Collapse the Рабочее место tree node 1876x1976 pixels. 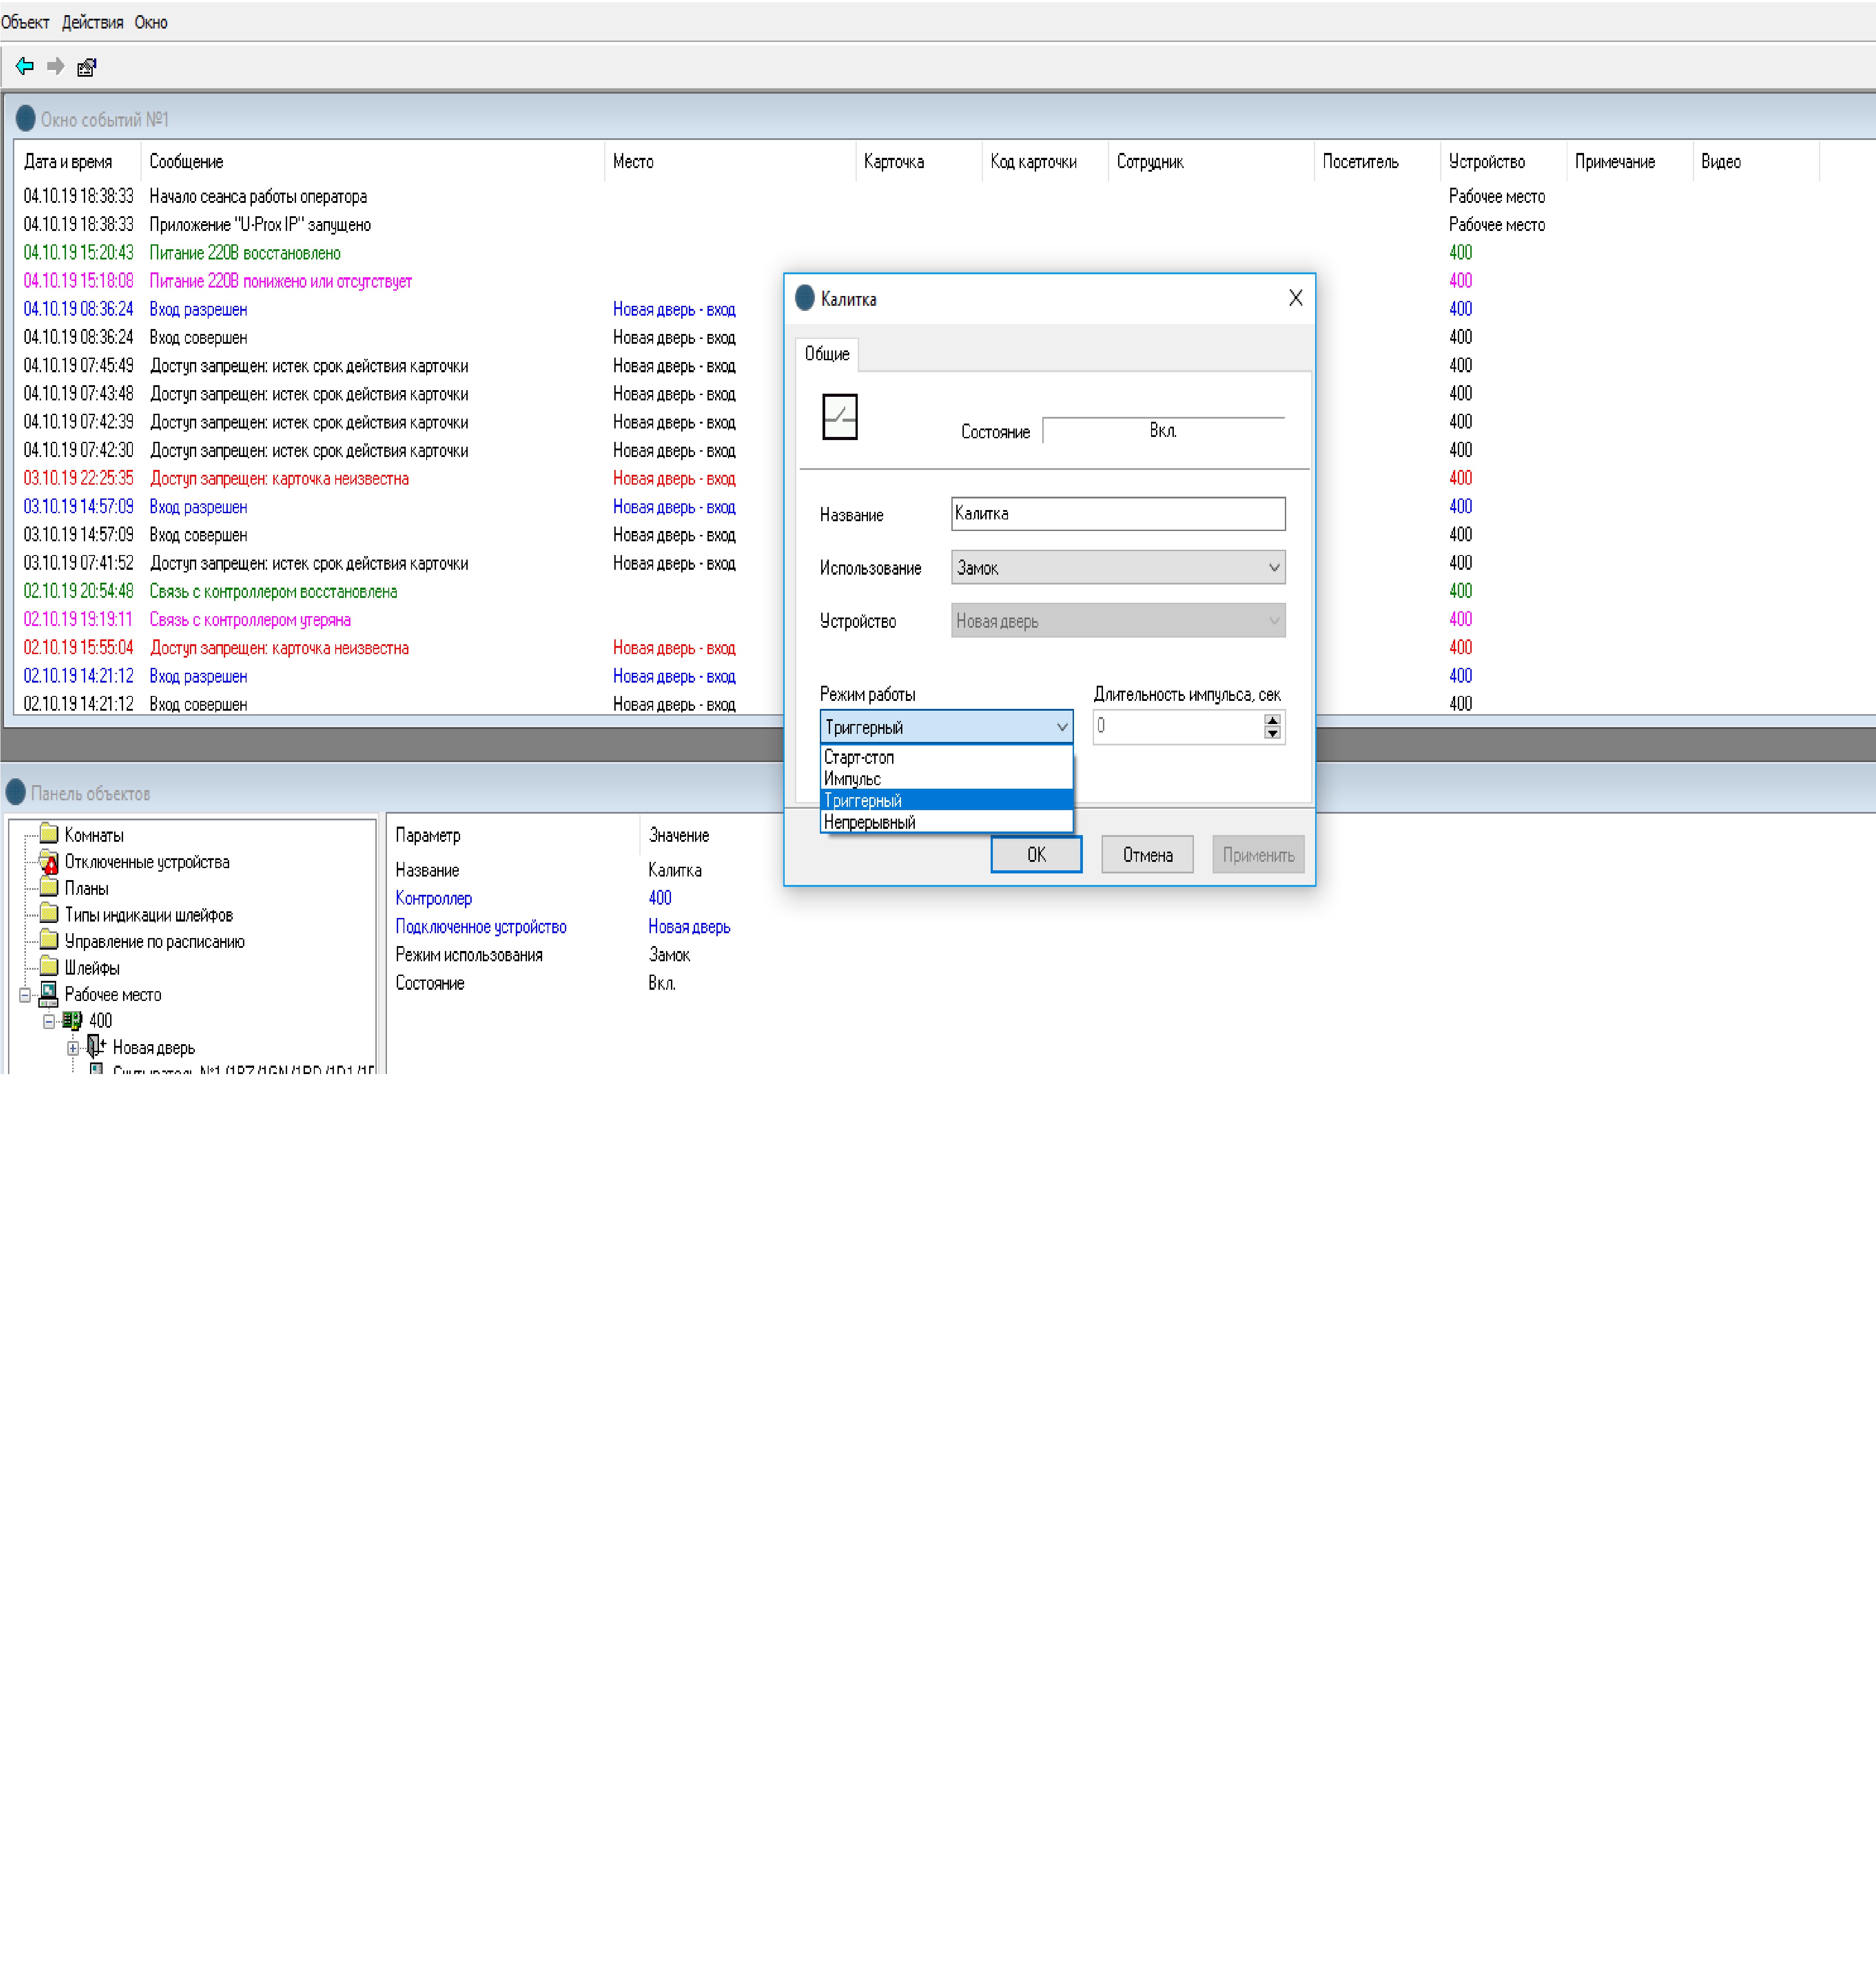pos(25,994)
